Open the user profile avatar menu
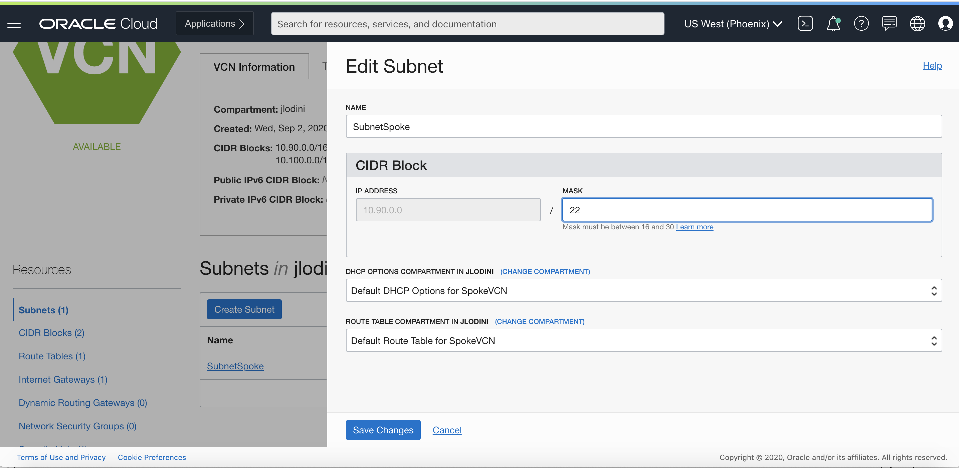The width and height of the screenshot is (959, 468). pyautogui.click(x=945, y=23)
